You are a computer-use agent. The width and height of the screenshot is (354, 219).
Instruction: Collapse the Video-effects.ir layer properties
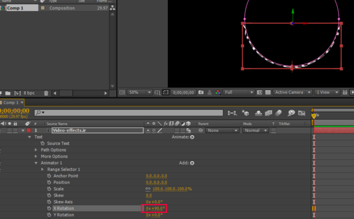pos(23,130)
